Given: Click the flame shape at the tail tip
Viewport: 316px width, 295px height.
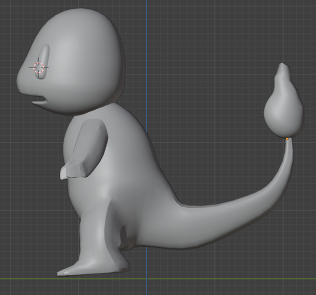Looking at the screenshot, I should coord(284,101).
